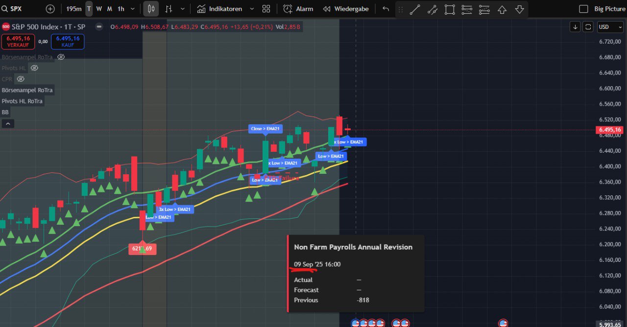This screenshot has height=327, width=627.
Task: Select the trend line drawing tool
Action: [x=415, y=9]
